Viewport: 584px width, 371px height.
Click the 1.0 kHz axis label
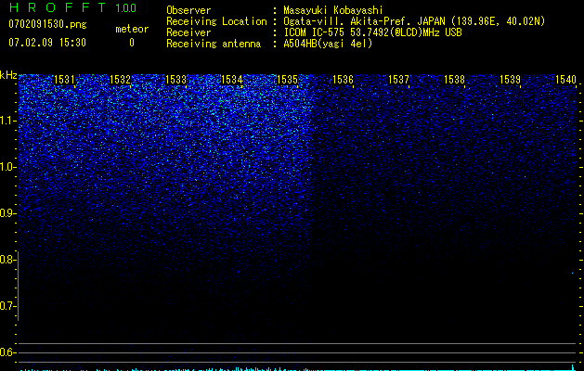coord(8,167)
